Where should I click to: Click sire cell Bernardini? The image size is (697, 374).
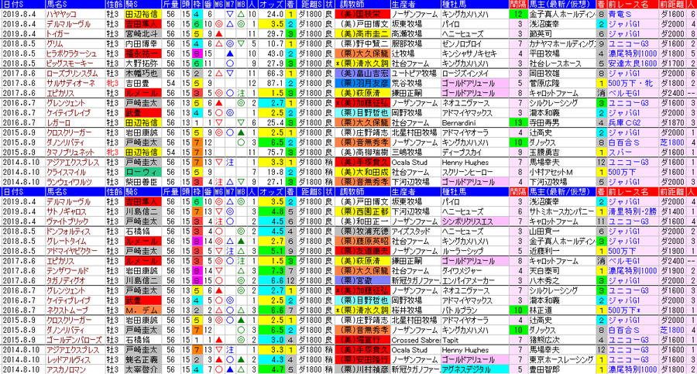(x=474, y=123)
